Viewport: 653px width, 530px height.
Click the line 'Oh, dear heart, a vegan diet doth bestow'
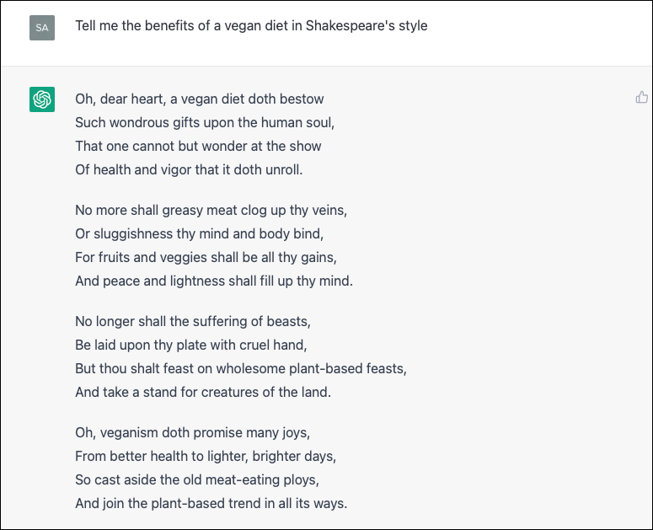tap(200, 99)
